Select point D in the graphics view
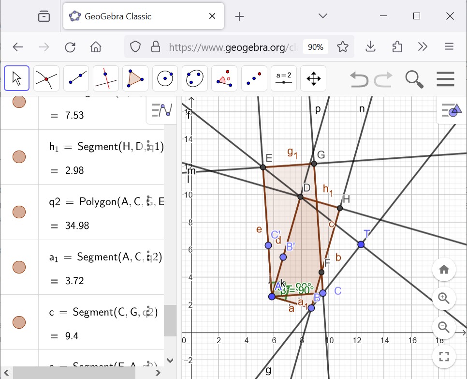Image resolution: width=467 pixels, height=379 pixels. (x=301, y=197)
